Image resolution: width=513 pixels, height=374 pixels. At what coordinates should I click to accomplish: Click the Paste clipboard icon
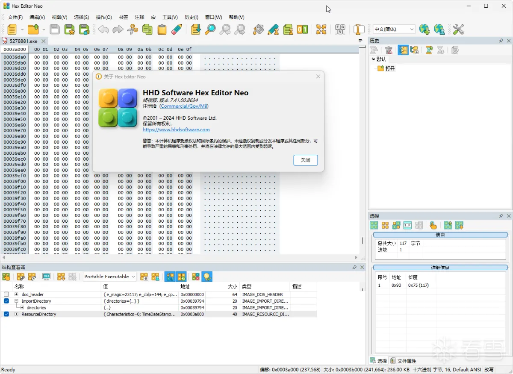pyautogui.click(x=162, y=29)
